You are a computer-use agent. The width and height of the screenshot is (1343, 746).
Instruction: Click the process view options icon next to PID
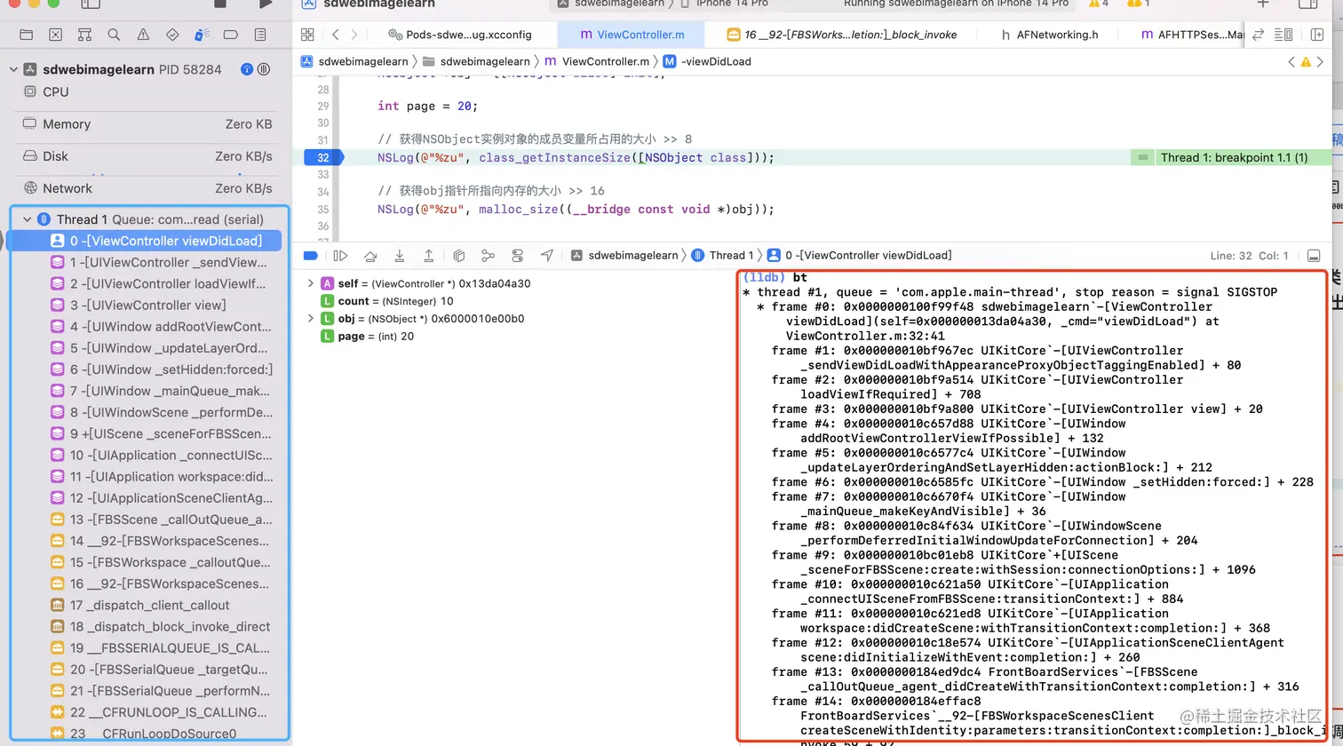coord(263,69)
